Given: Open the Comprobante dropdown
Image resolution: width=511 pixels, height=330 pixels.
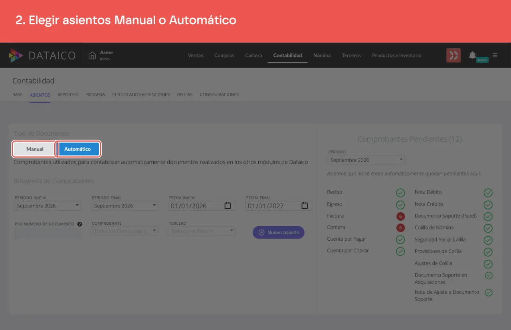Looking at the screenshot, I should (x=125, y=231).
